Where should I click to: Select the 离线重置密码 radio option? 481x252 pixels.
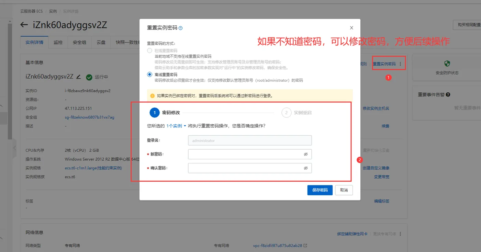pos(149,75)
